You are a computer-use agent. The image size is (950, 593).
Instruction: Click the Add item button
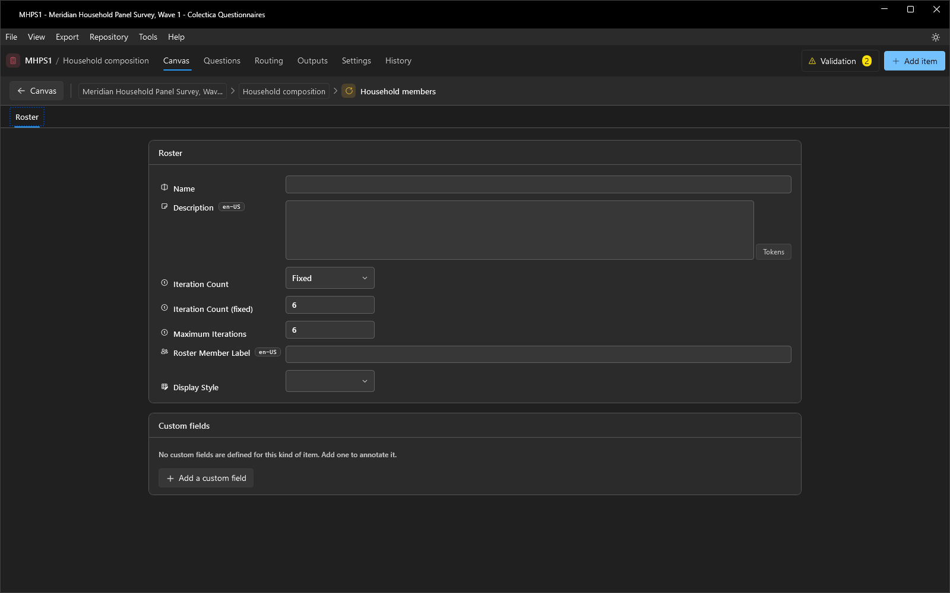click(914, 61)
